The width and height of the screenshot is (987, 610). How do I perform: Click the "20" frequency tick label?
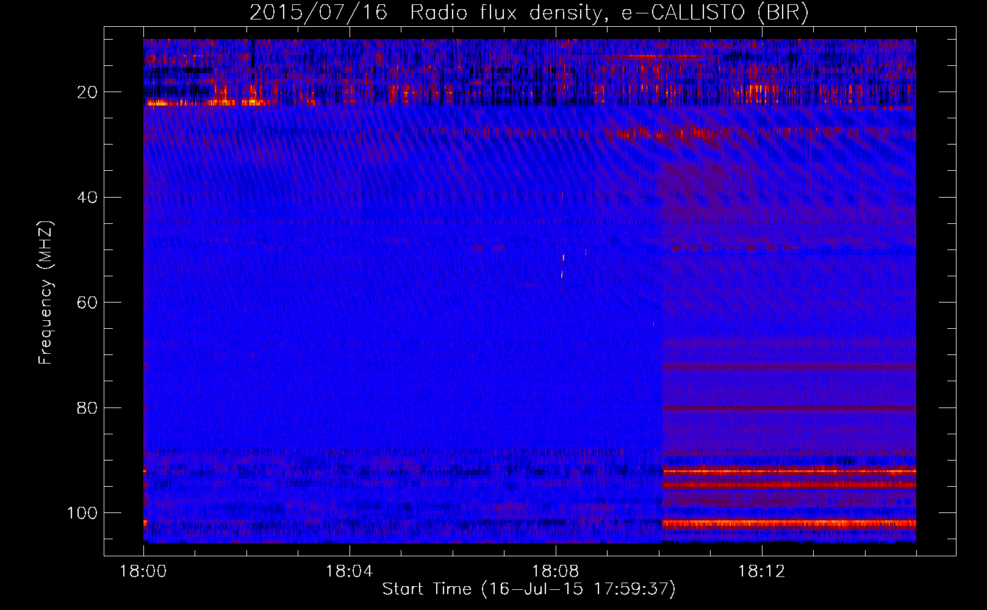87,92
